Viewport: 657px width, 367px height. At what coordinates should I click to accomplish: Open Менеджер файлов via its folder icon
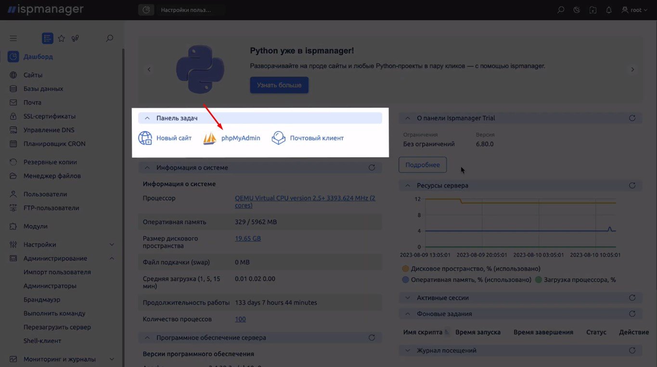[13, 176]
